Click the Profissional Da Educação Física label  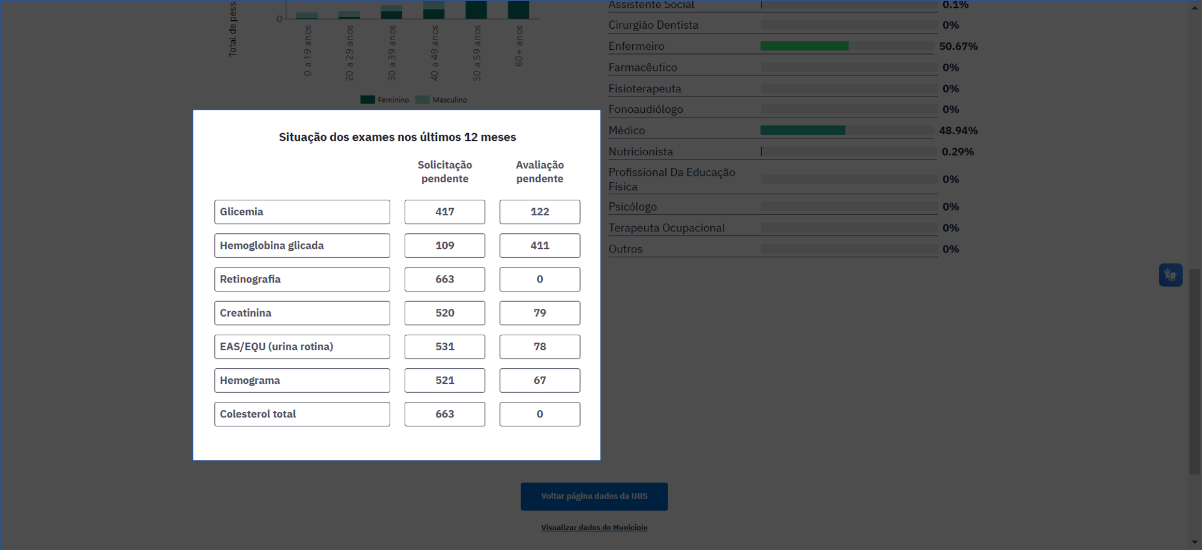pyautogui.click(x=672, y=179)
